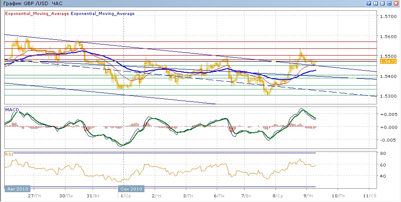Click the vertical split layout icon
401x202 pixels.
[375, 3]
